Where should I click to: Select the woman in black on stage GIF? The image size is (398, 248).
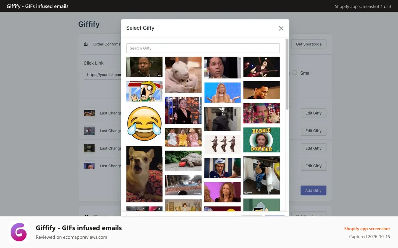pyautogui.click(x=183, y=110)
